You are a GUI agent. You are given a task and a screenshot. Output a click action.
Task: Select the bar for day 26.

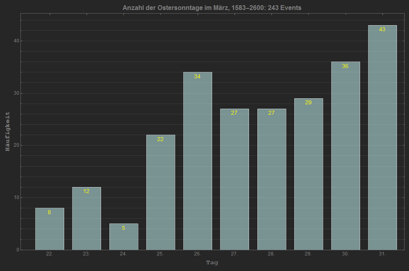point(198,161)
